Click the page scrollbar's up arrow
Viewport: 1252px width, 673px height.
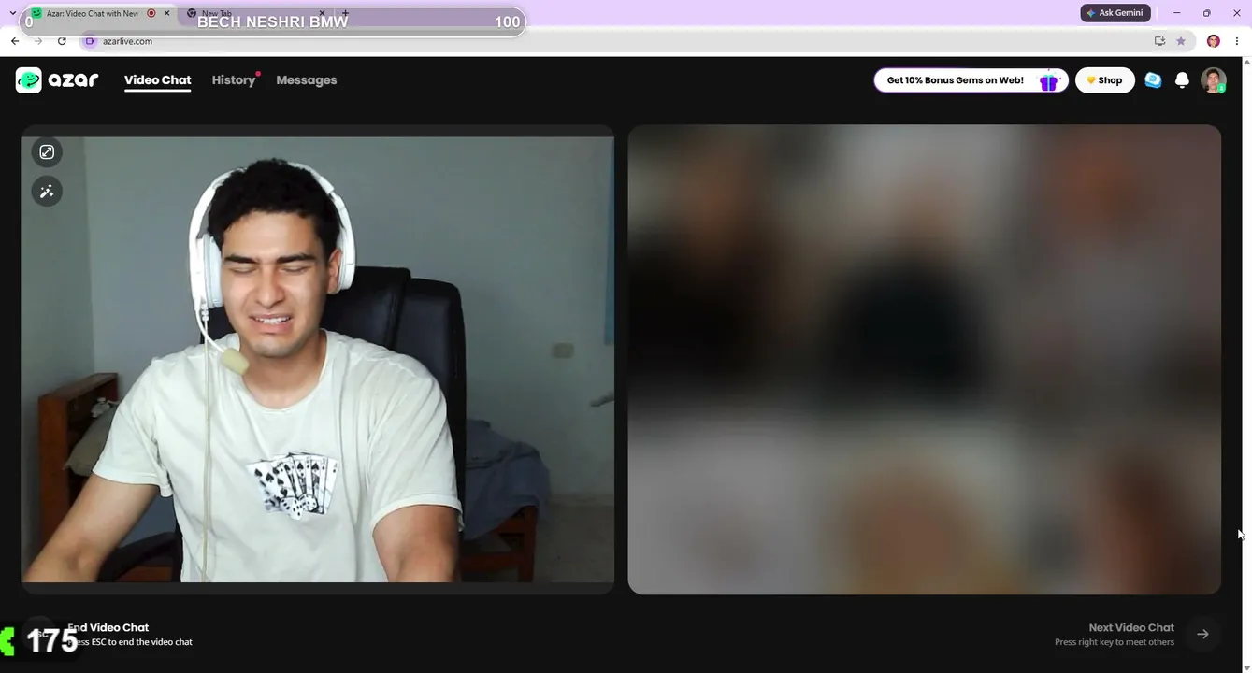[x=1246, y=62]
